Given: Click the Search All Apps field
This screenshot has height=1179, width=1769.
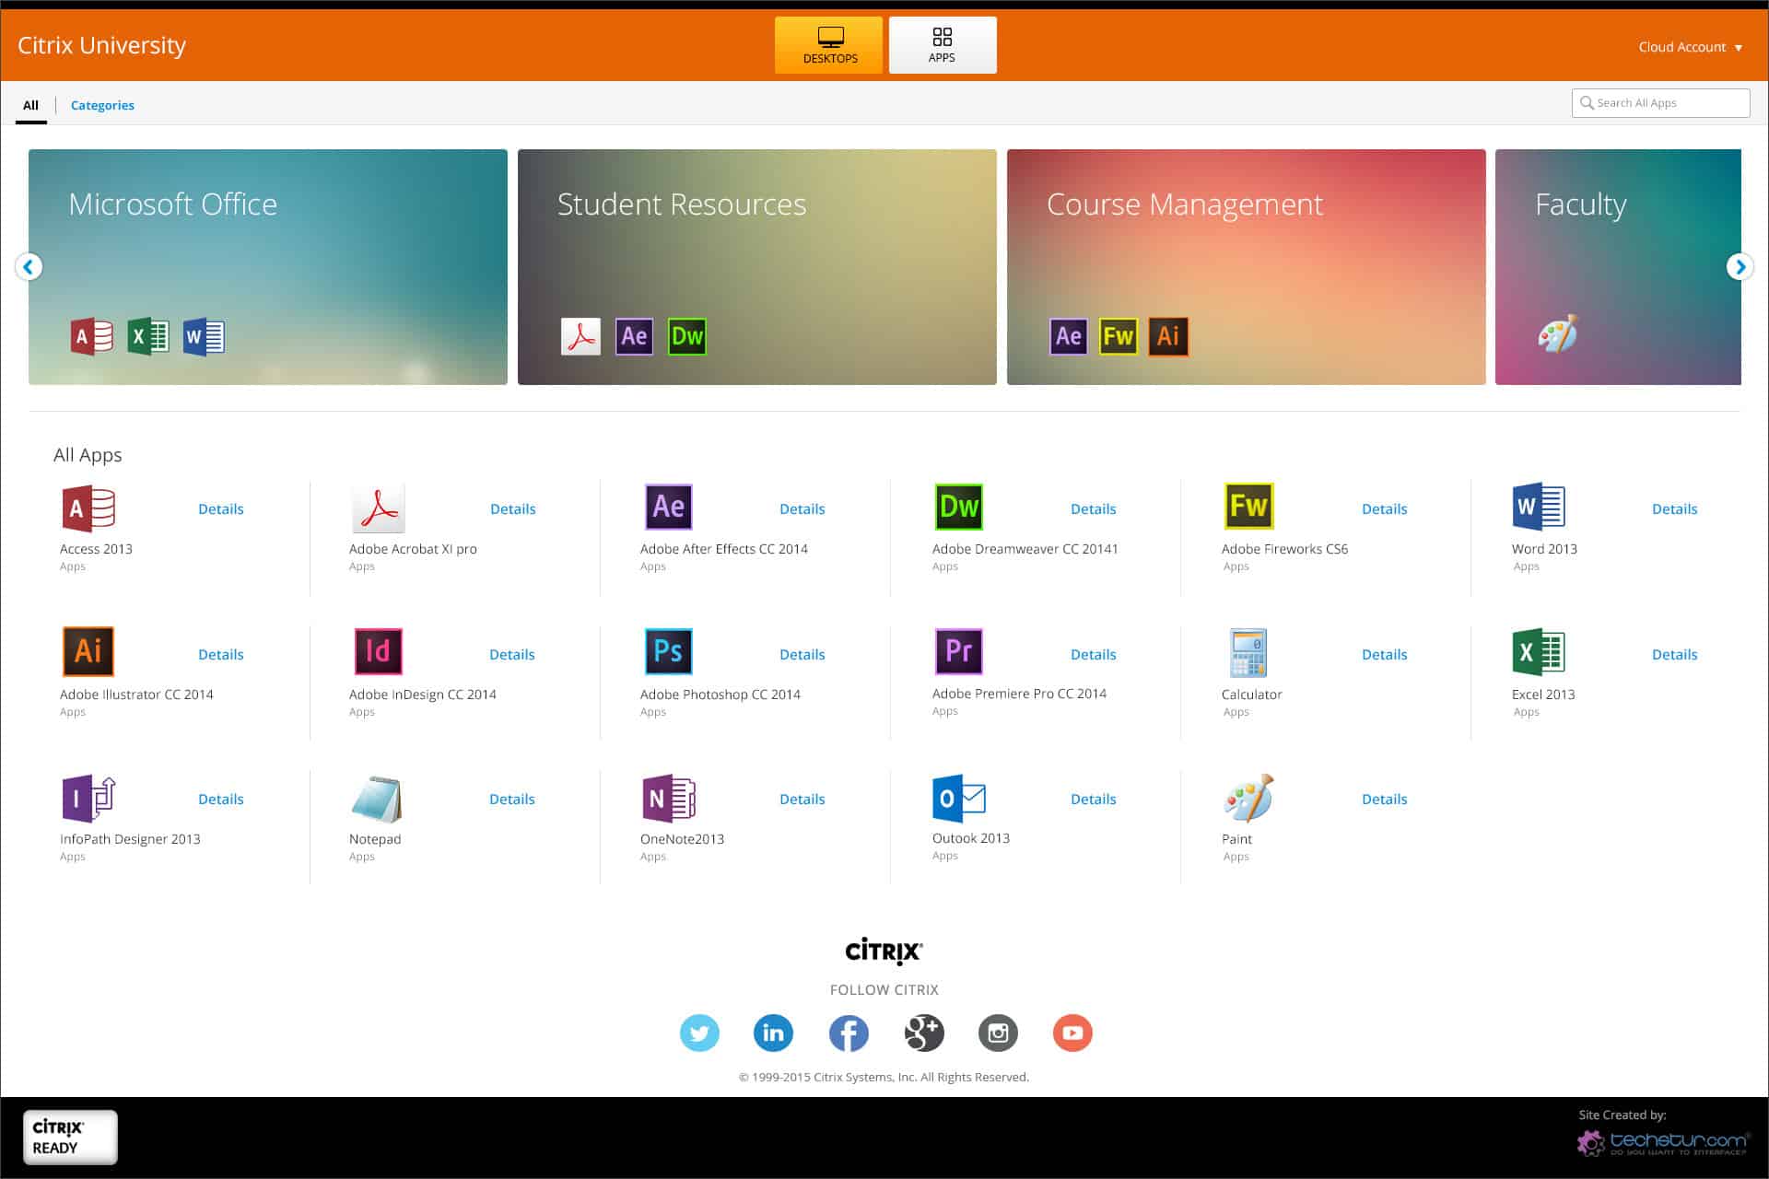Looking at the screenshot, I should [x=1660, y=103].
